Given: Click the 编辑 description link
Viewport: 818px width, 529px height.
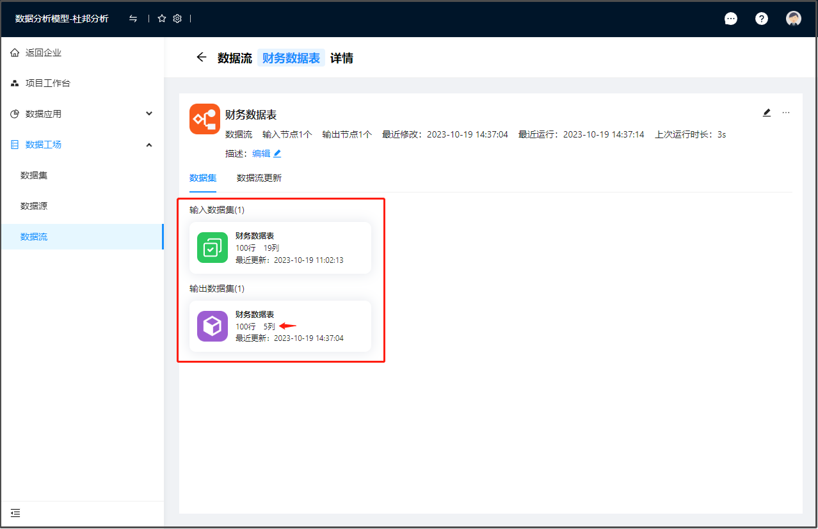Looking at the screenshot, I should pyautogui.click(x=261, y=154).
